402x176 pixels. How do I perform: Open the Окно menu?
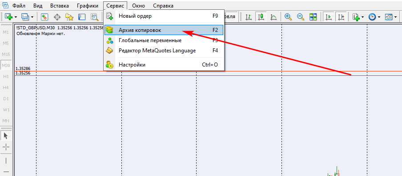pos(138,6)
